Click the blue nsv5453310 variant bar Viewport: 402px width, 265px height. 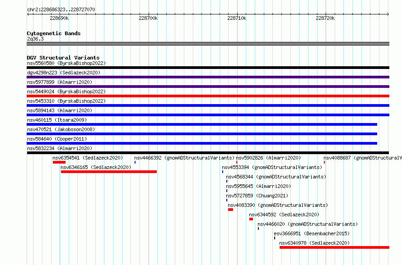[208, 105]
